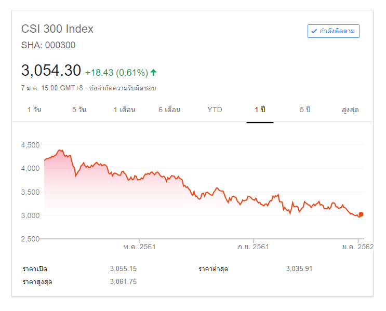The height and width of the screenshot is (311, 386).
Task: Click the +18.43 (0.61%) change value
Action: pos(116,72)
